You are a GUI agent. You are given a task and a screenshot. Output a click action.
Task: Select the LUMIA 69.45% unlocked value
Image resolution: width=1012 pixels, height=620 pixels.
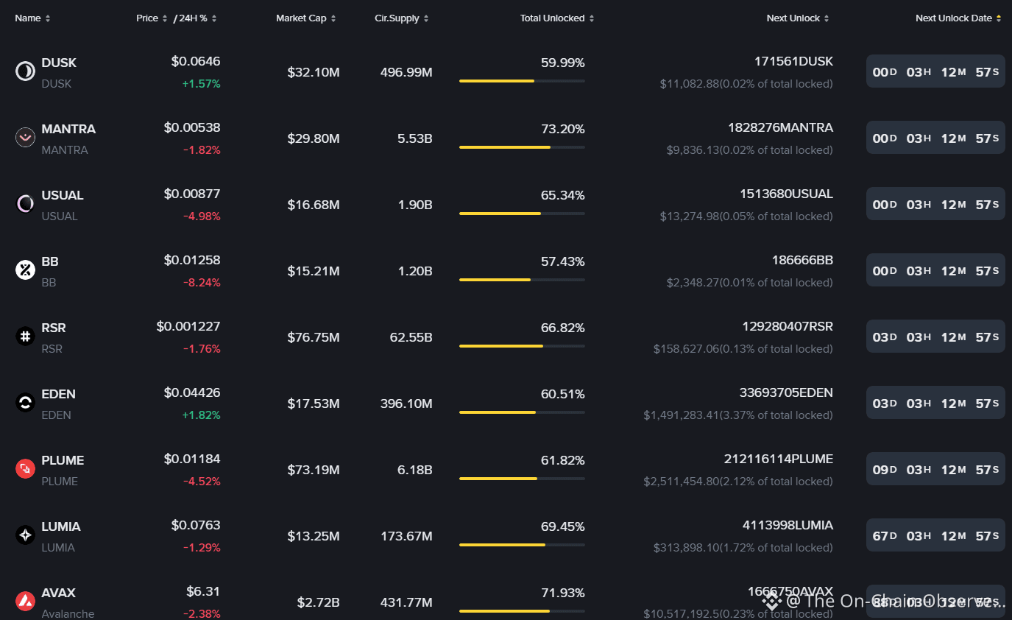tap(563, 527)
